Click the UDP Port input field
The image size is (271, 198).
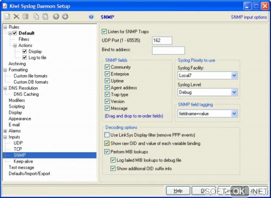tap(162, 40)
